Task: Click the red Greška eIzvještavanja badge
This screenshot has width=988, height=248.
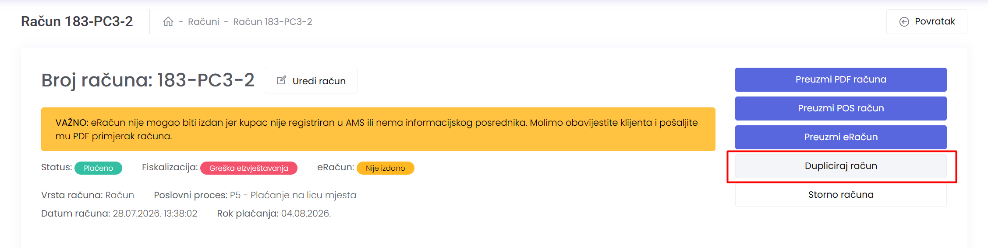Action: (249, 168)
